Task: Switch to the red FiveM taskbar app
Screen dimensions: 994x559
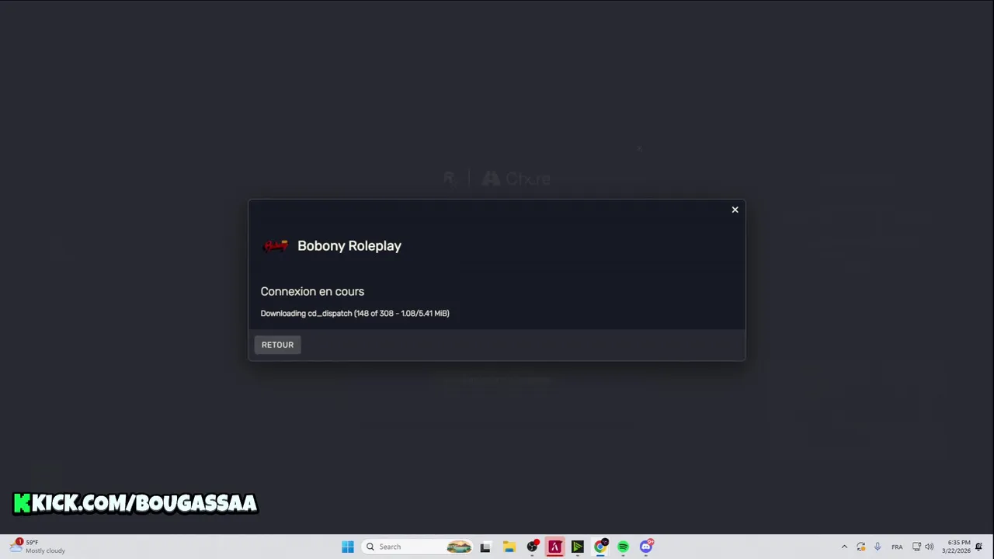Action: pos(554,547)
